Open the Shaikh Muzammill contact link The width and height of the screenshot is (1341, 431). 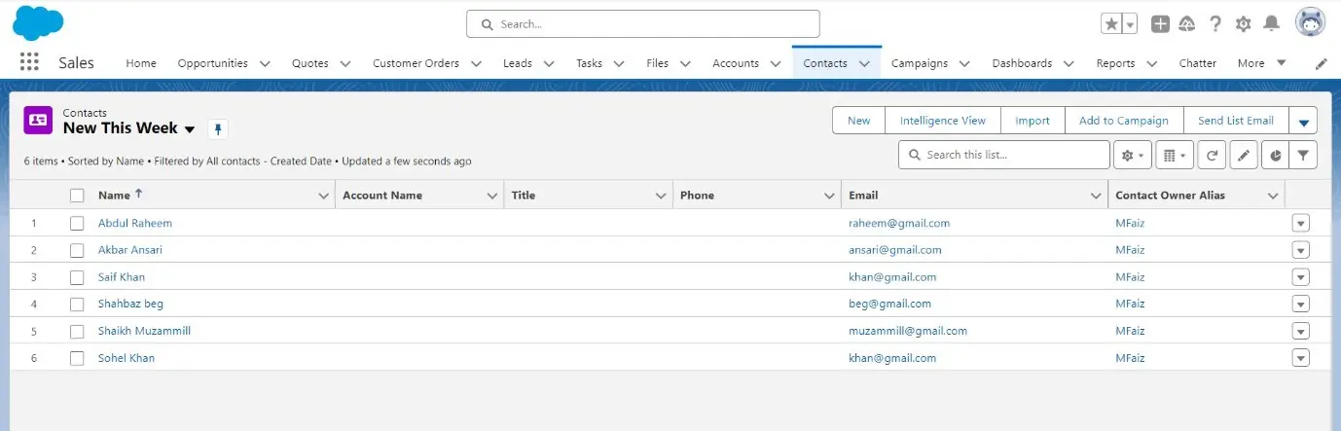tap(144, 331)
